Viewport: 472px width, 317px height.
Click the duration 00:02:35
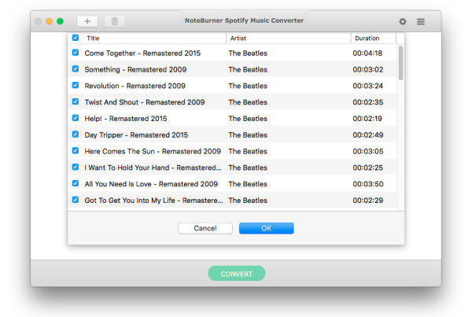pyautogui.click(x=368, y=102)
